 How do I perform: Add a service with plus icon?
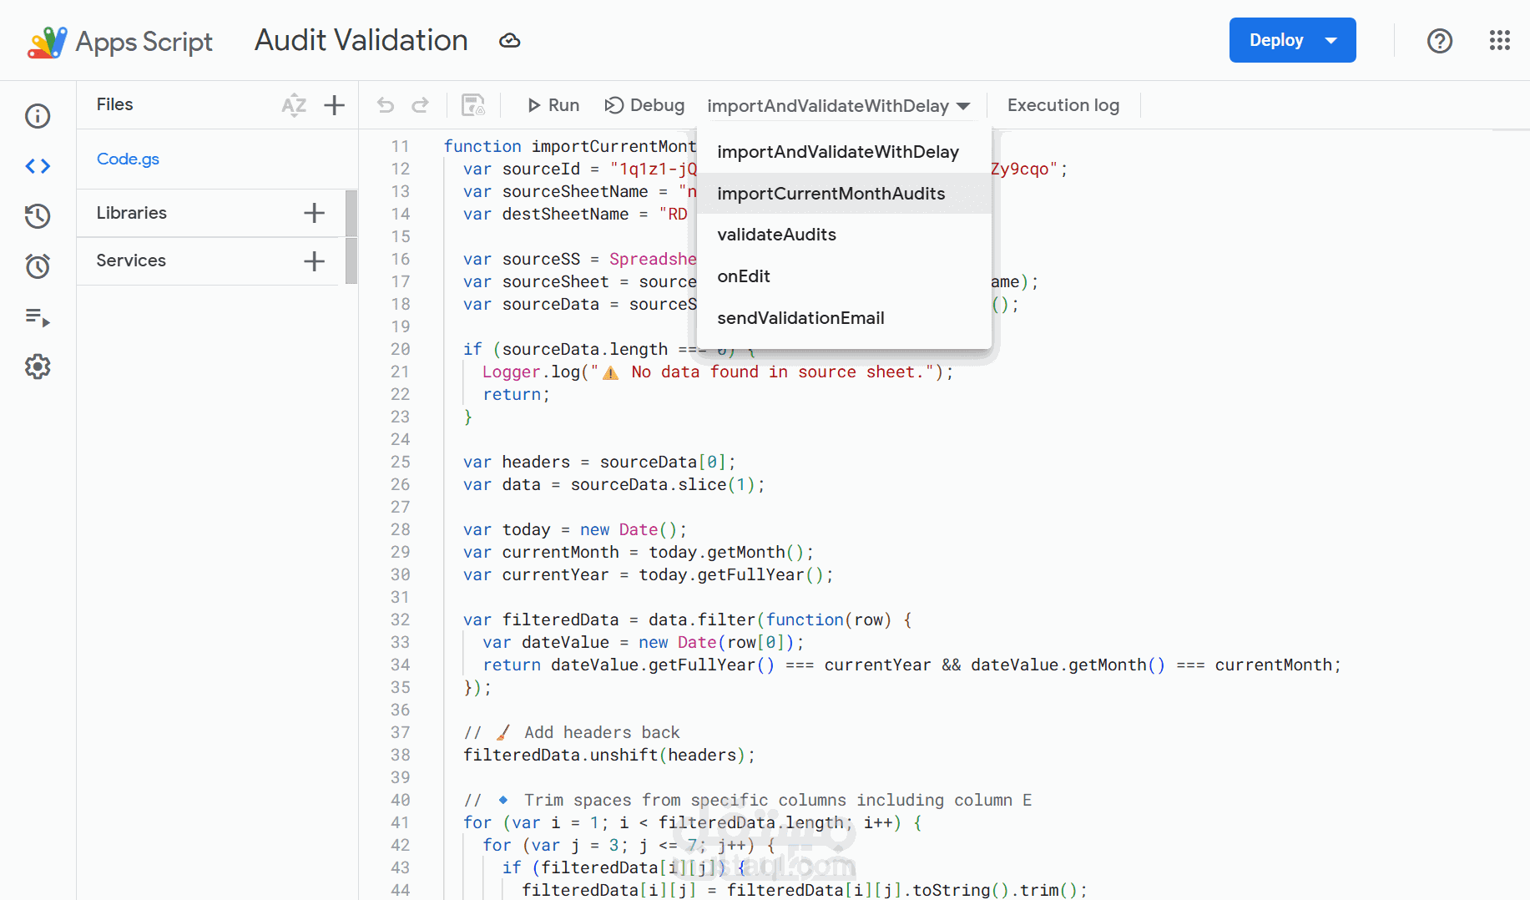[x=314, y=261]
